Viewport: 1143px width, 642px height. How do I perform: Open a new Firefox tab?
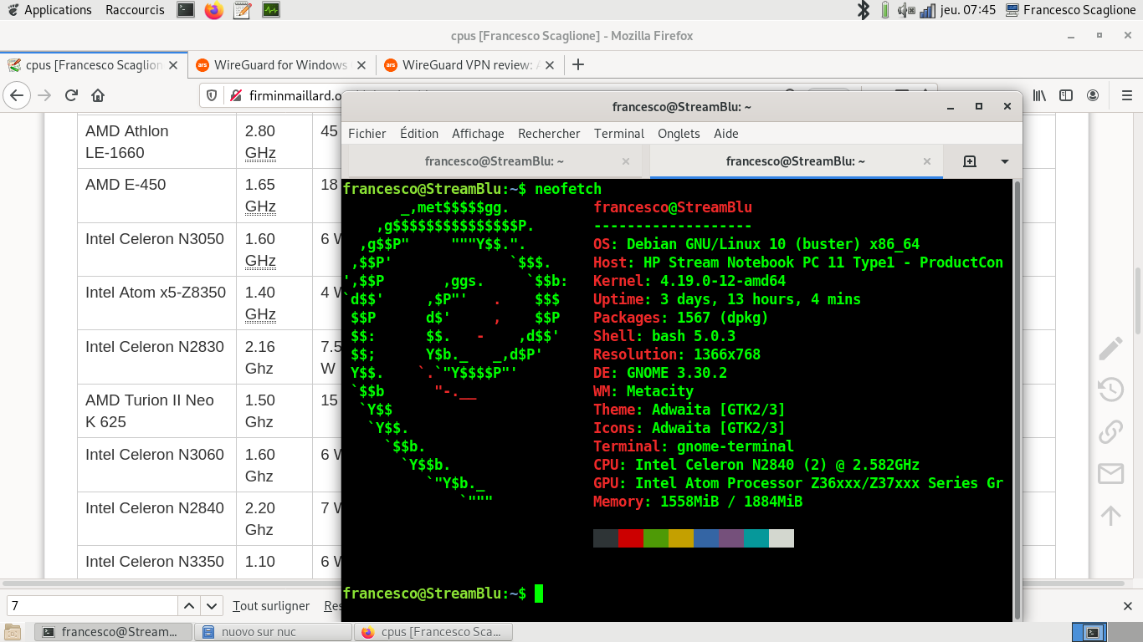click(x=577, y=65)
